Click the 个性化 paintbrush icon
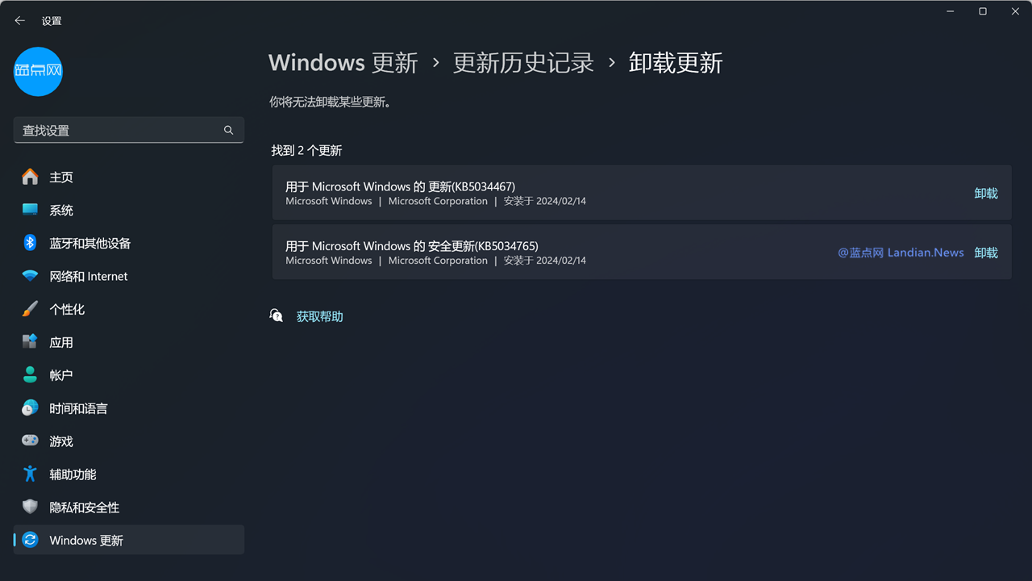Image resolution: width=1032 pixels, height=581 pixels. pos(30,309)
